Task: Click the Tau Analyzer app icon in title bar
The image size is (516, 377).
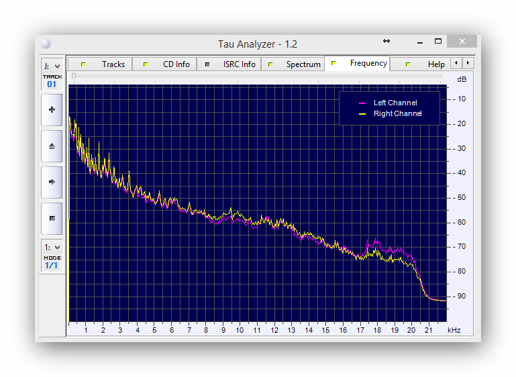Action: pyautogui.click(x=45, y=44)
